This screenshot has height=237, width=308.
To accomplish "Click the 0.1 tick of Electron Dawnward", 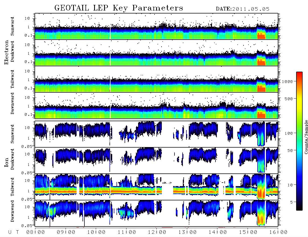I will pos(28,114).
